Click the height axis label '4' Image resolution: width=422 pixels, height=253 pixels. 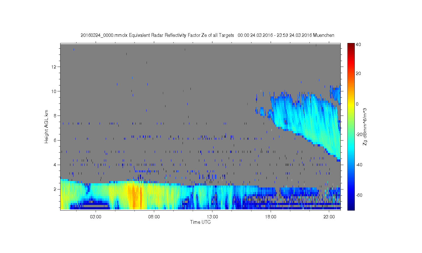coord(55,165)
